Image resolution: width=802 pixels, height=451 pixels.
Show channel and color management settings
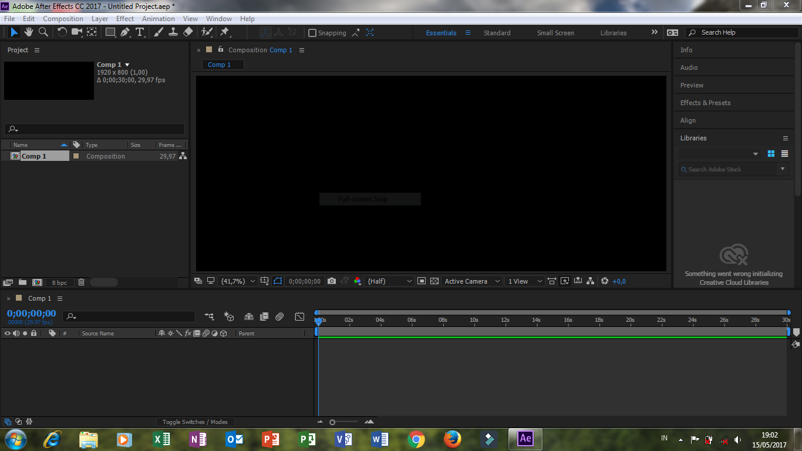pyautogui.click(x=358, y=281)
